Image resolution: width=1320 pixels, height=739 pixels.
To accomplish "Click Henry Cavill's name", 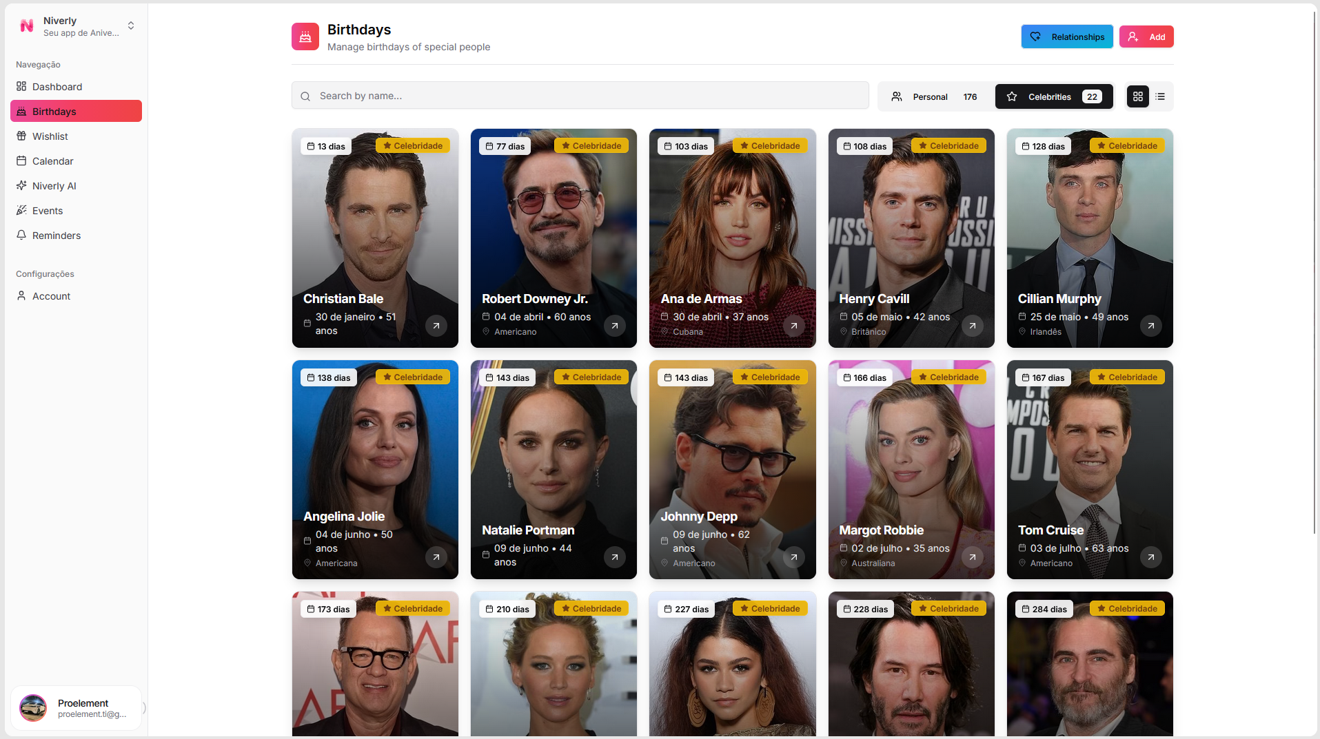I will coord(874,299).
